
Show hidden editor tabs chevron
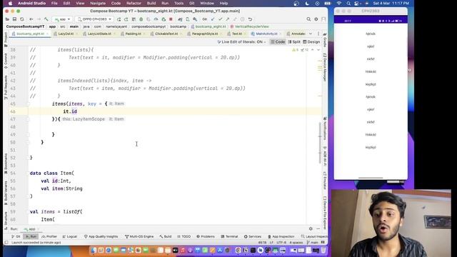(311, 34)
